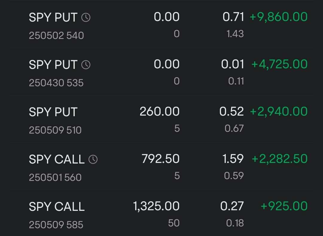This screenshot has height=236, width=323.
Task: Tap clock icon next to SPY PUT 540
Action: [86, 17]
